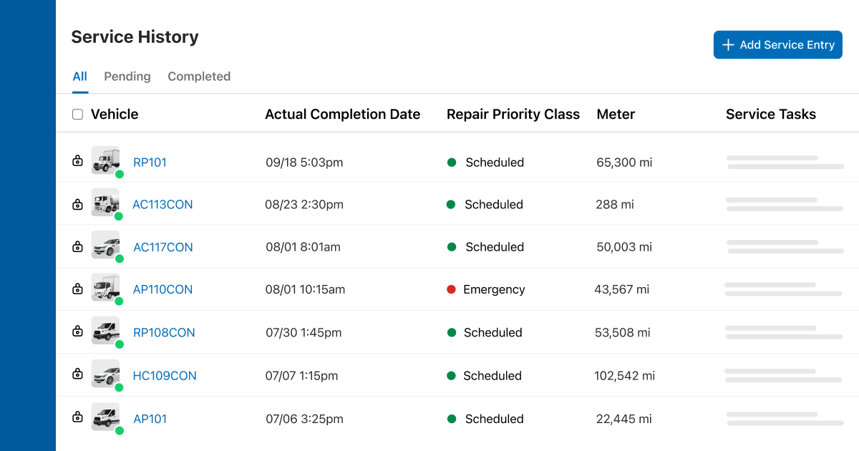859x451 pixels.
Task: Sort by Actual Completion Date column header
Action: pos(342,115)
